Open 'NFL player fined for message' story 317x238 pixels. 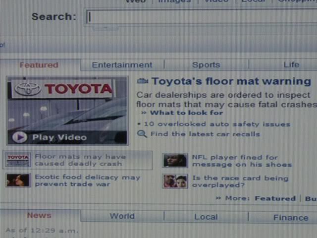pyautogui.click(x=242, y=161)
